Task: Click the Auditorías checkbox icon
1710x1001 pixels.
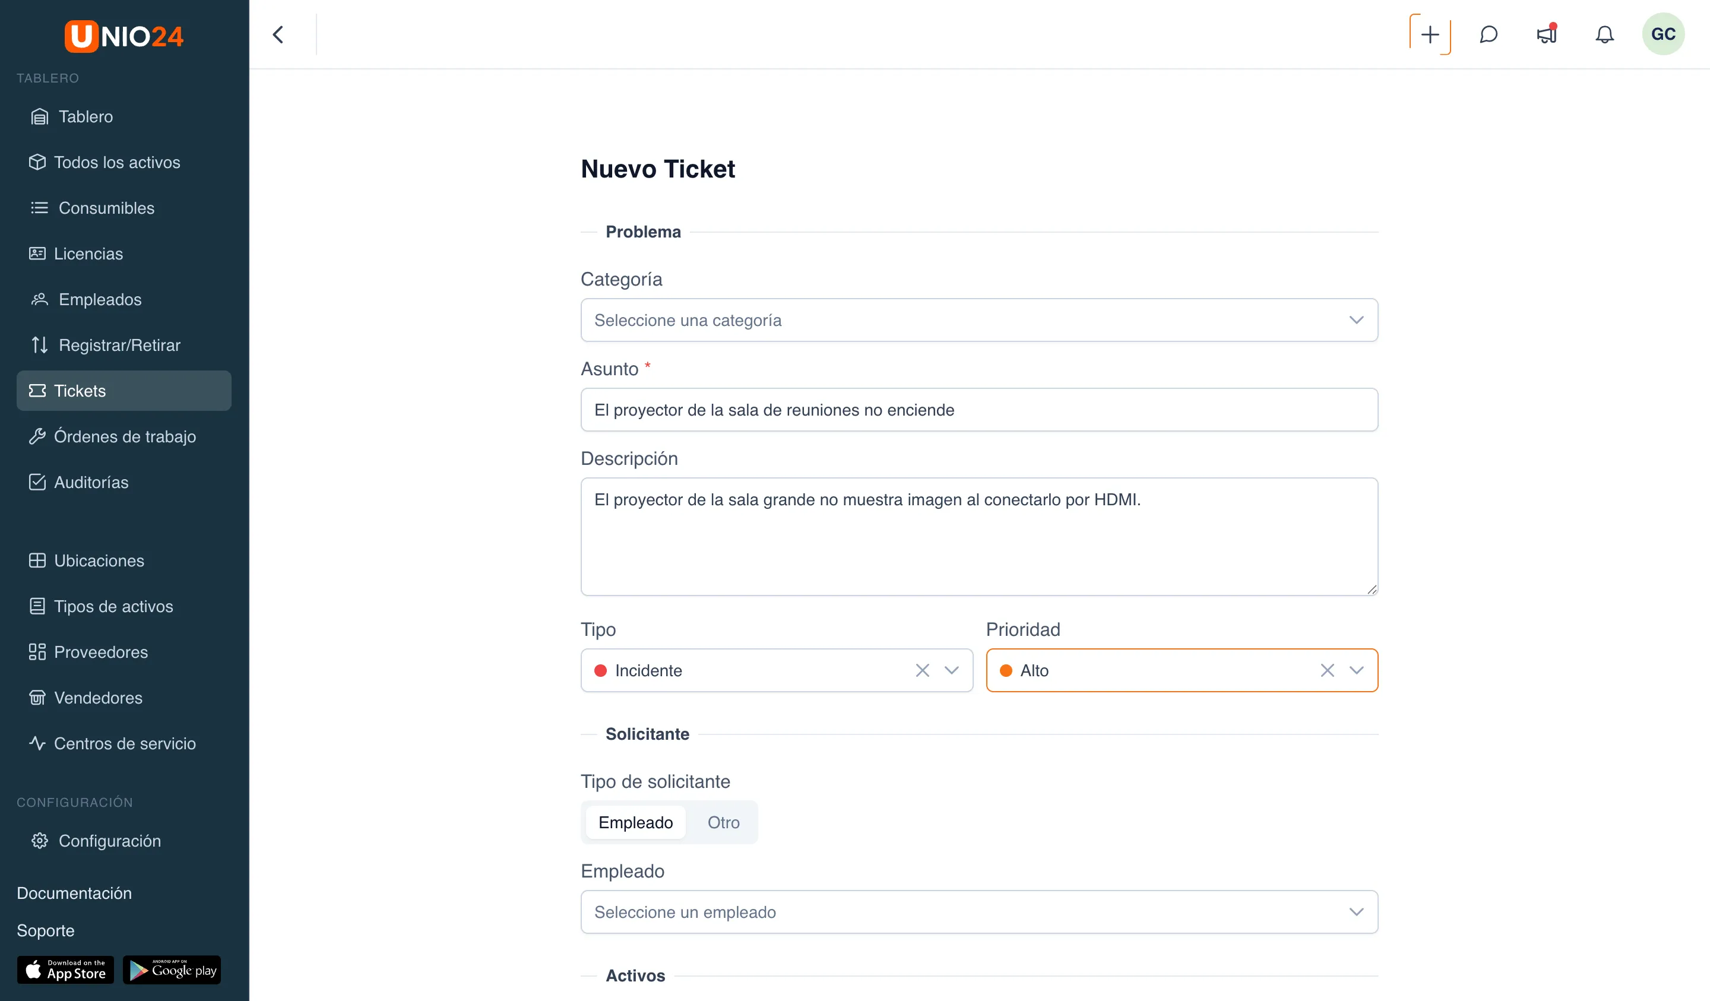Action: (37, 482)
